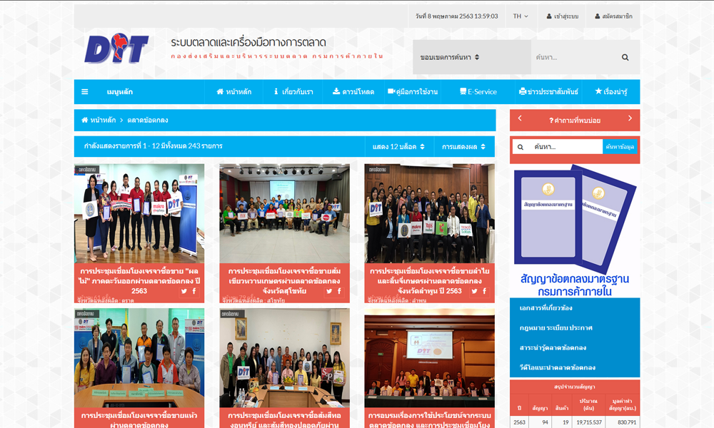Click the สรุปจำนวนสัญญา table header
This screenshot has width=714, height=428.
click(575, 387)
